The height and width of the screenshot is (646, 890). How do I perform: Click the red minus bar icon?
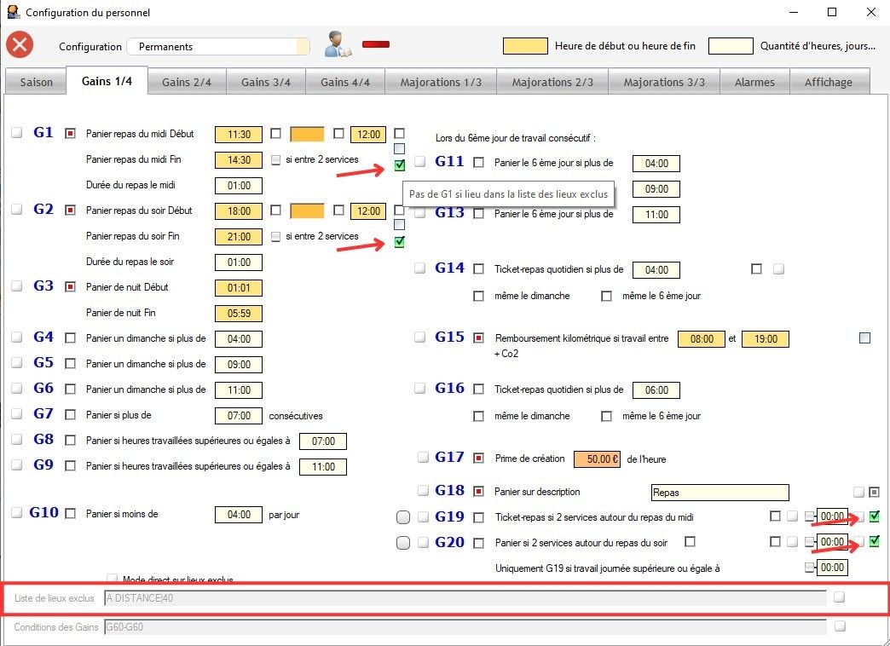click(x=375, y=43)
